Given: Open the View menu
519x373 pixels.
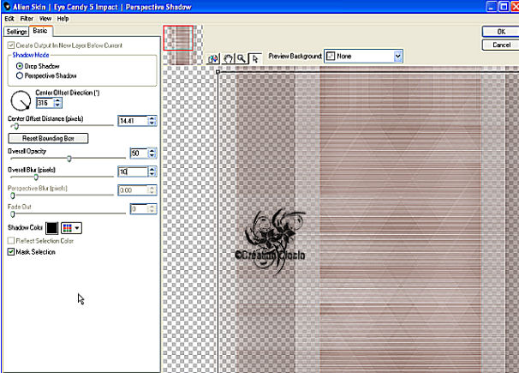Looking at the screenshot, I should click(45, 19).
